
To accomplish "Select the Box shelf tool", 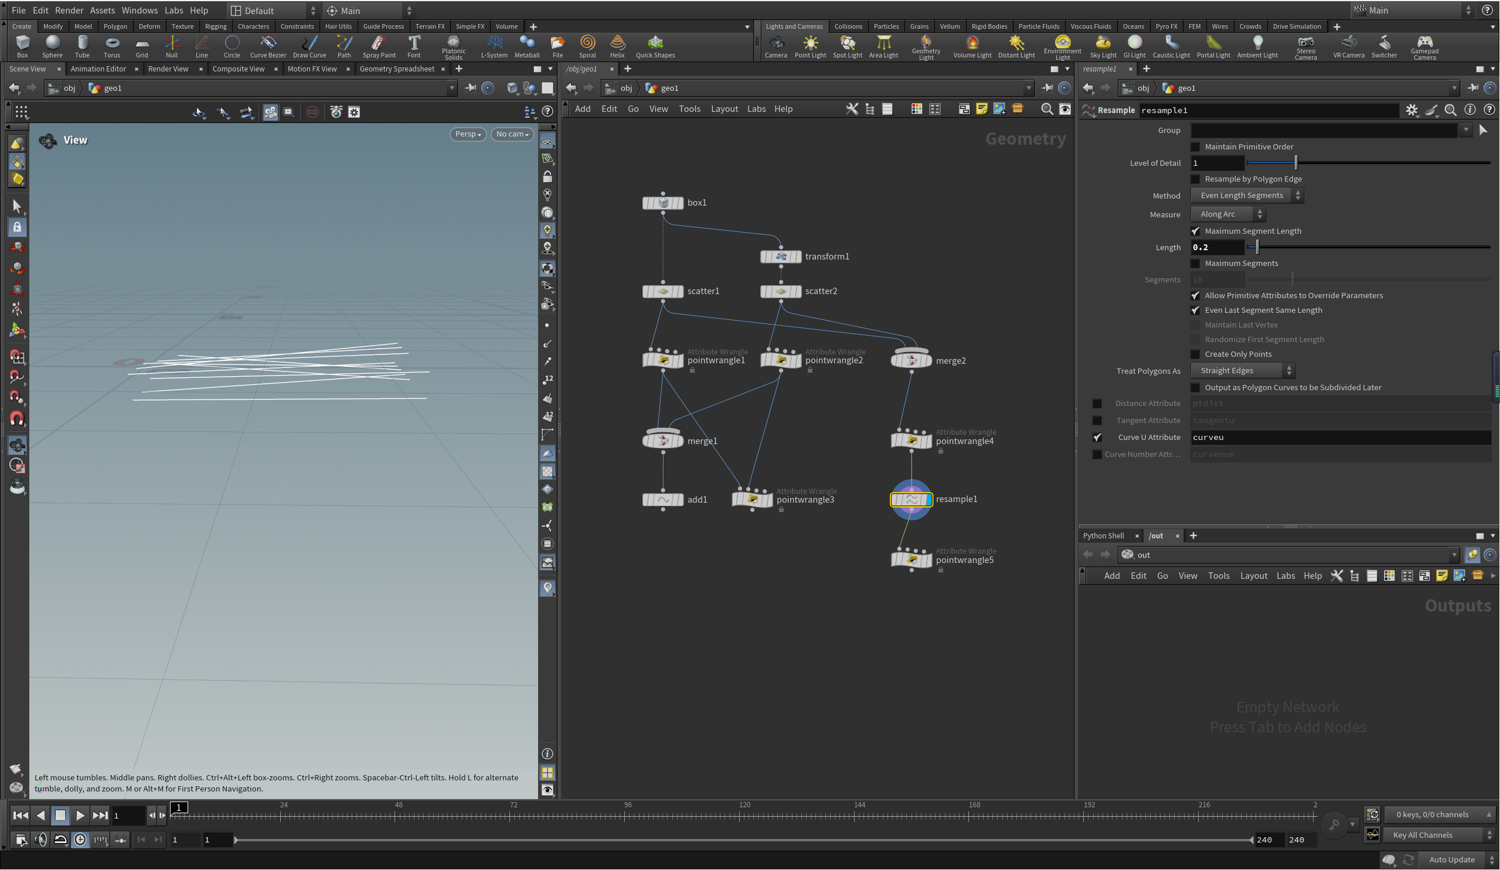I will point(22,46).
